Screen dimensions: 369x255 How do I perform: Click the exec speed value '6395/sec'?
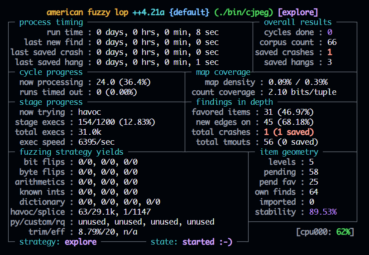point(96,142)
